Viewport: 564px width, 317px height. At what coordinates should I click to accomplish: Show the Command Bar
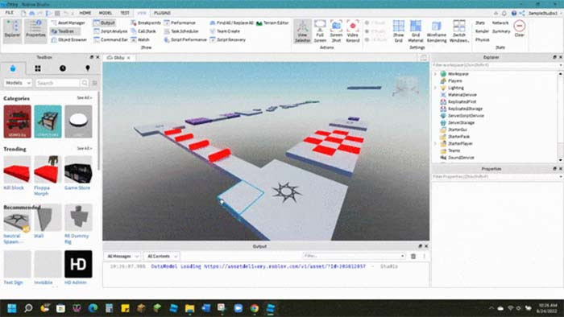click(110, 40)
